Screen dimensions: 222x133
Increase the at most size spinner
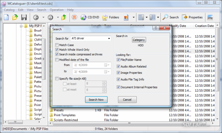[104, 89]
